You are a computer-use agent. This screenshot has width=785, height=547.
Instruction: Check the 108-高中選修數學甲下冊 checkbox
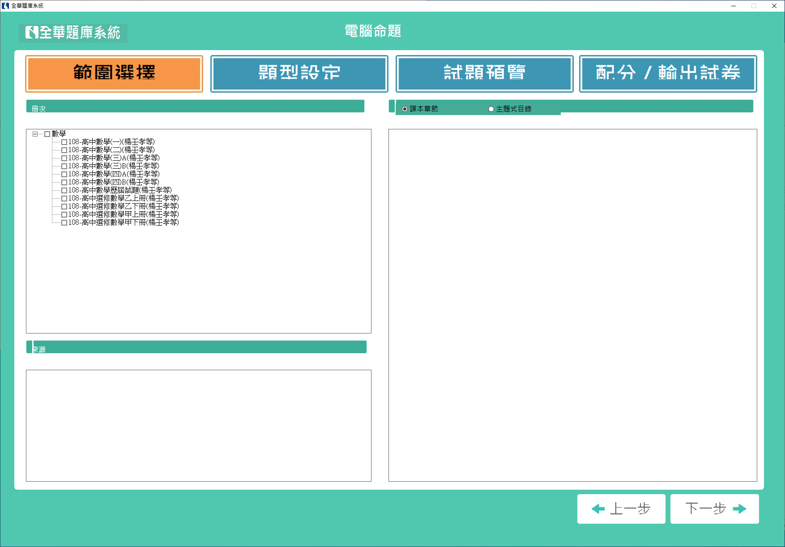point(64,222)
